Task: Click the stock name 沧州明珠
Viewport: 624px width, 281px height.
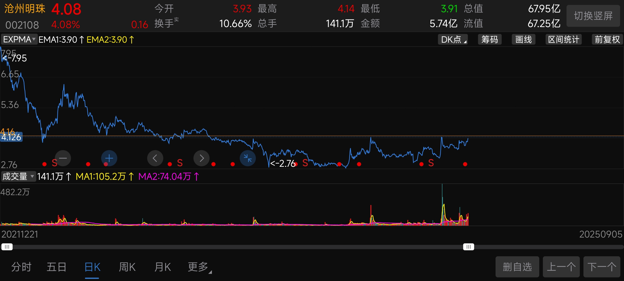Action: pyautogui.click(x=25, y=9)
